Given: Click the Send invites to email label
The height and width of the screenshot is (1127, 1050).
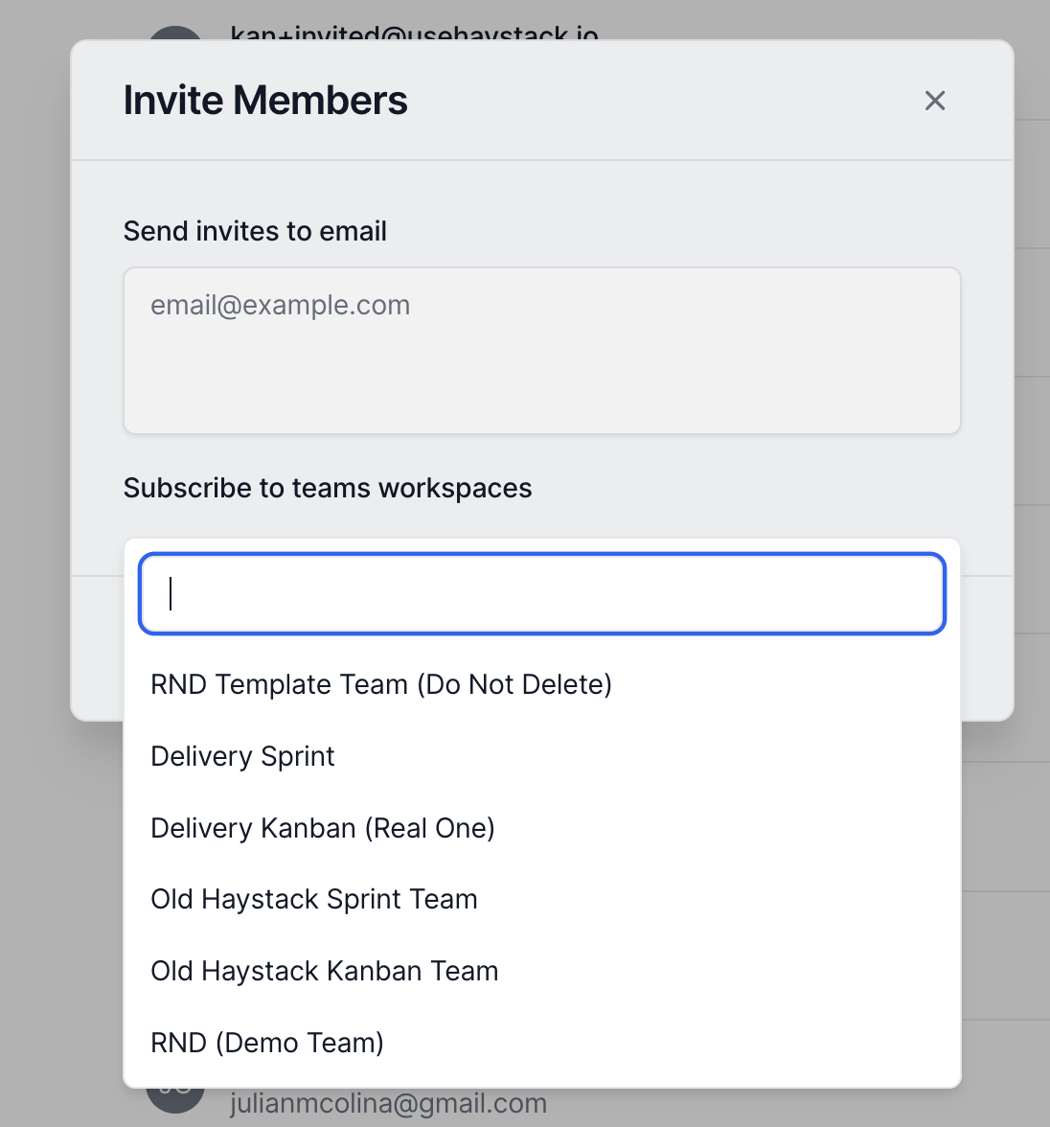Looking at the screenshot, I should (255, 231).
